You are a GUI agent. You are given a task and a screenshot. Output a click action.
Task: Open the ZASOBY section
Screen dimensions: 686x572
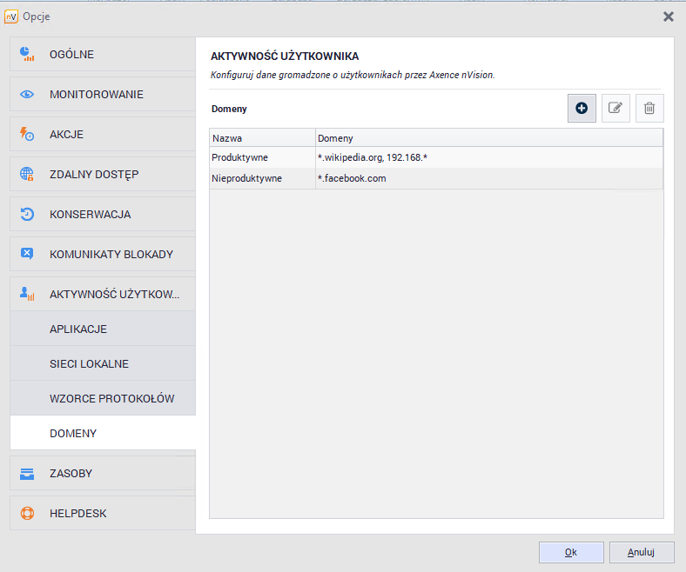click(103, 473)
